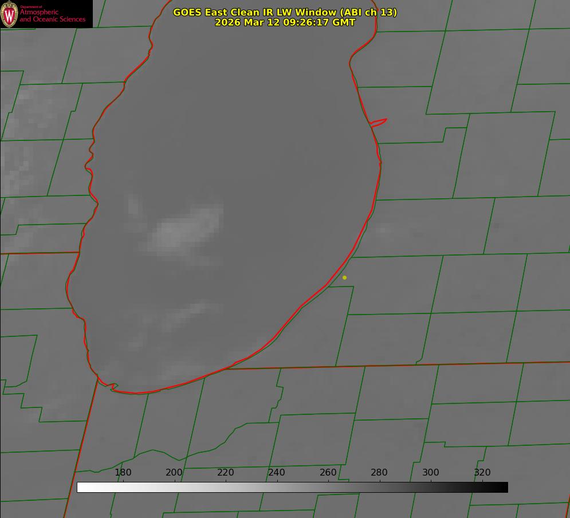
Task: Click the grayscale temperature colorbar
Action: (292, 487)
